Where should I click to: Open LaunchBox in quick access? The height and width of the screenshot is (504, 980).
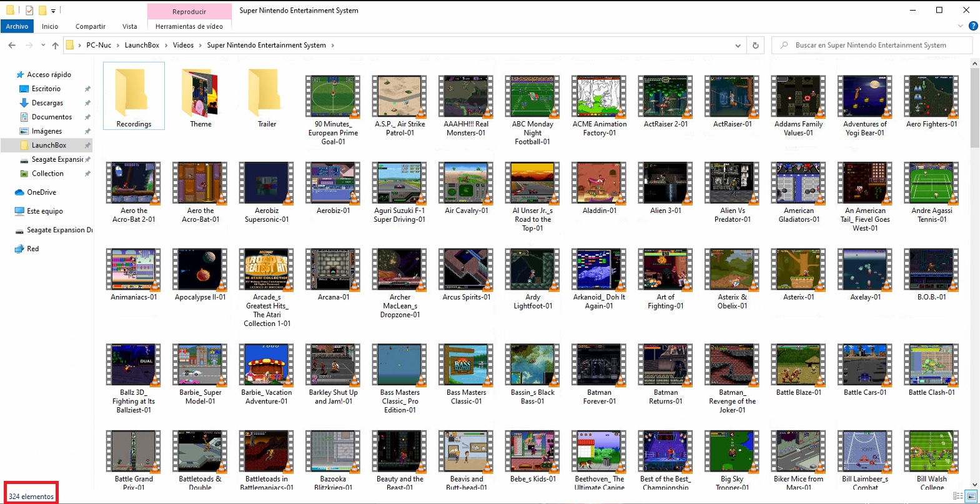49,145
